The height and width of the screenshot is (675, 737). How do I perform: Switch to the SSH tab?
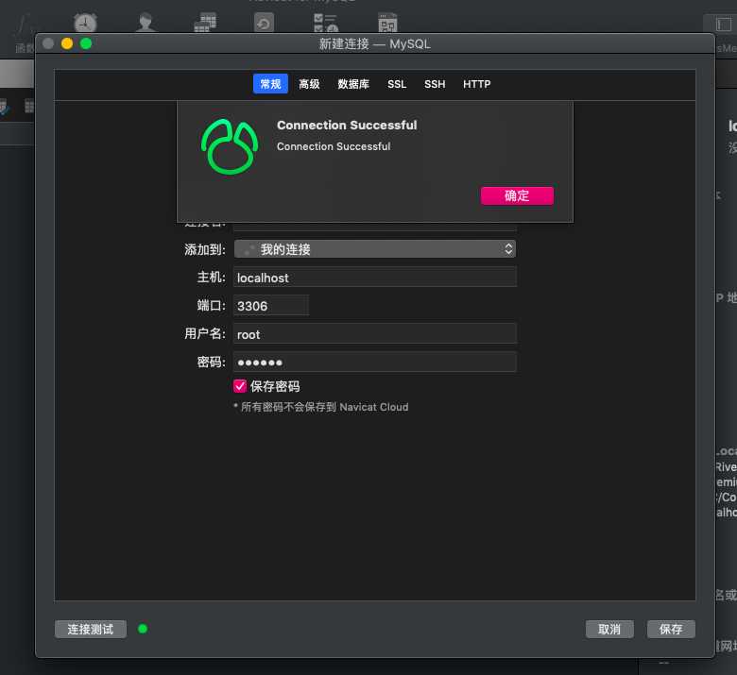coord(435,84)
